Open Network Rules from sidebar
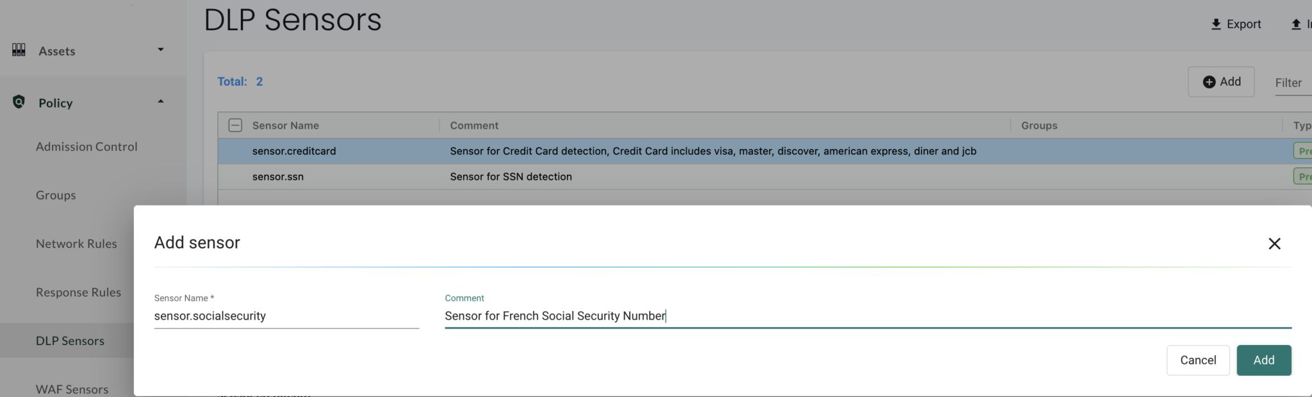 point(76,244)
